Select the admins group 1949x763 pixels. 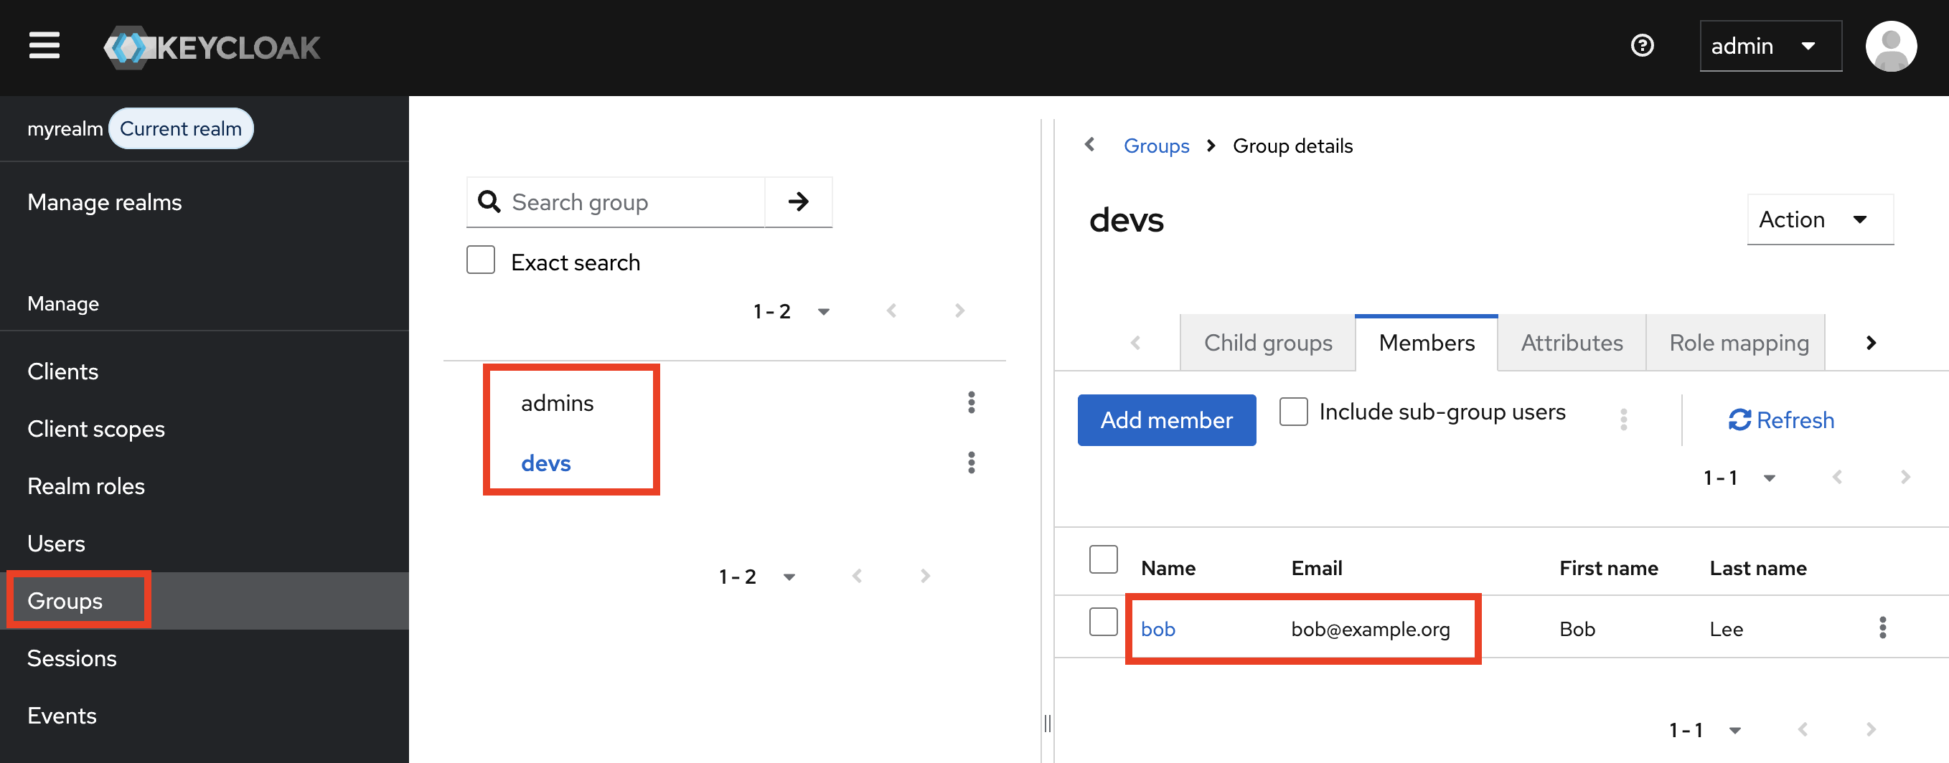point(557,403)
